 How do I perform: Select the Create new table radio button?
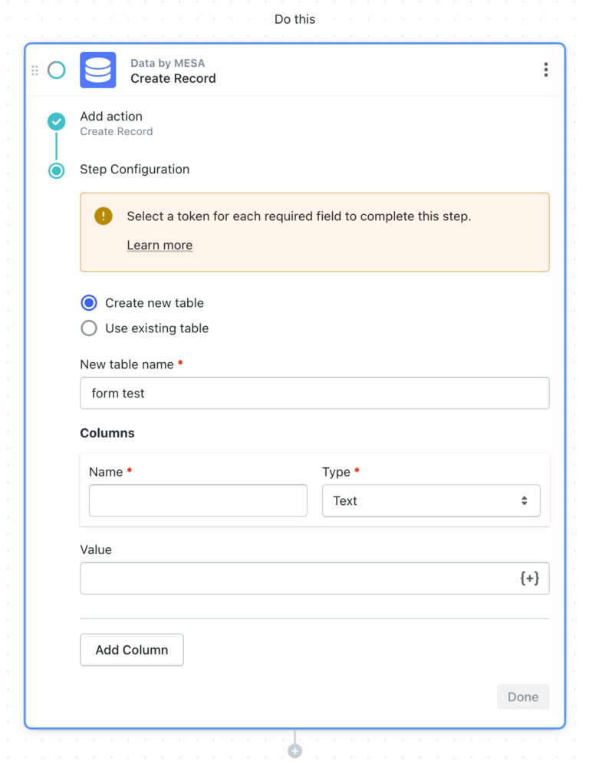pyautogui.click(x=88, y=302)
